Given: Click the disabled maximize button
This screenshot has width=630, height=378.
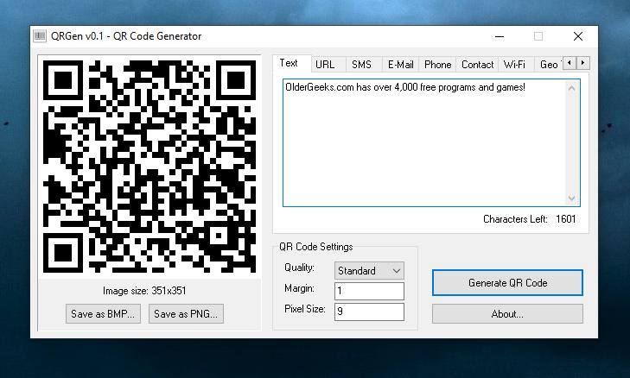Looking at the screenshot, I should pyautogui.click(x=538, y=36).
